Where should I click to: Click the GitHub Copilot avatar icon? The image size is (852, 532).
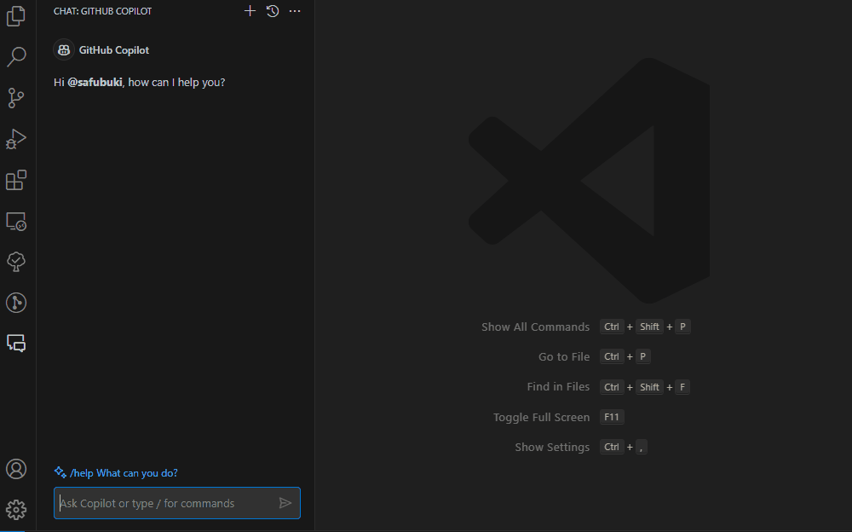click(x=64, y=50)
